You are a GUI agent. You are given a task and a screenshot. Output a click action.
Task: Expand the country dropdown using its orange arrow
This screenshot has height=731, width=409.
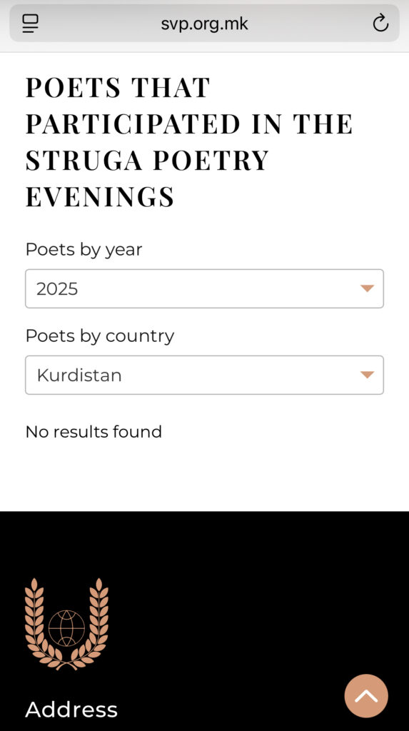tap(368, 375)
